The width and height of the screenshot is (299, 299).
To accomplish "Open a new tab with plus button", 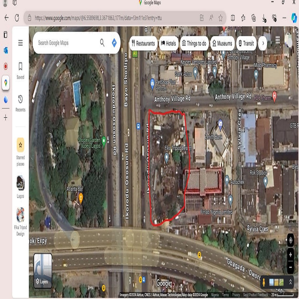I will tap(5, 118).
